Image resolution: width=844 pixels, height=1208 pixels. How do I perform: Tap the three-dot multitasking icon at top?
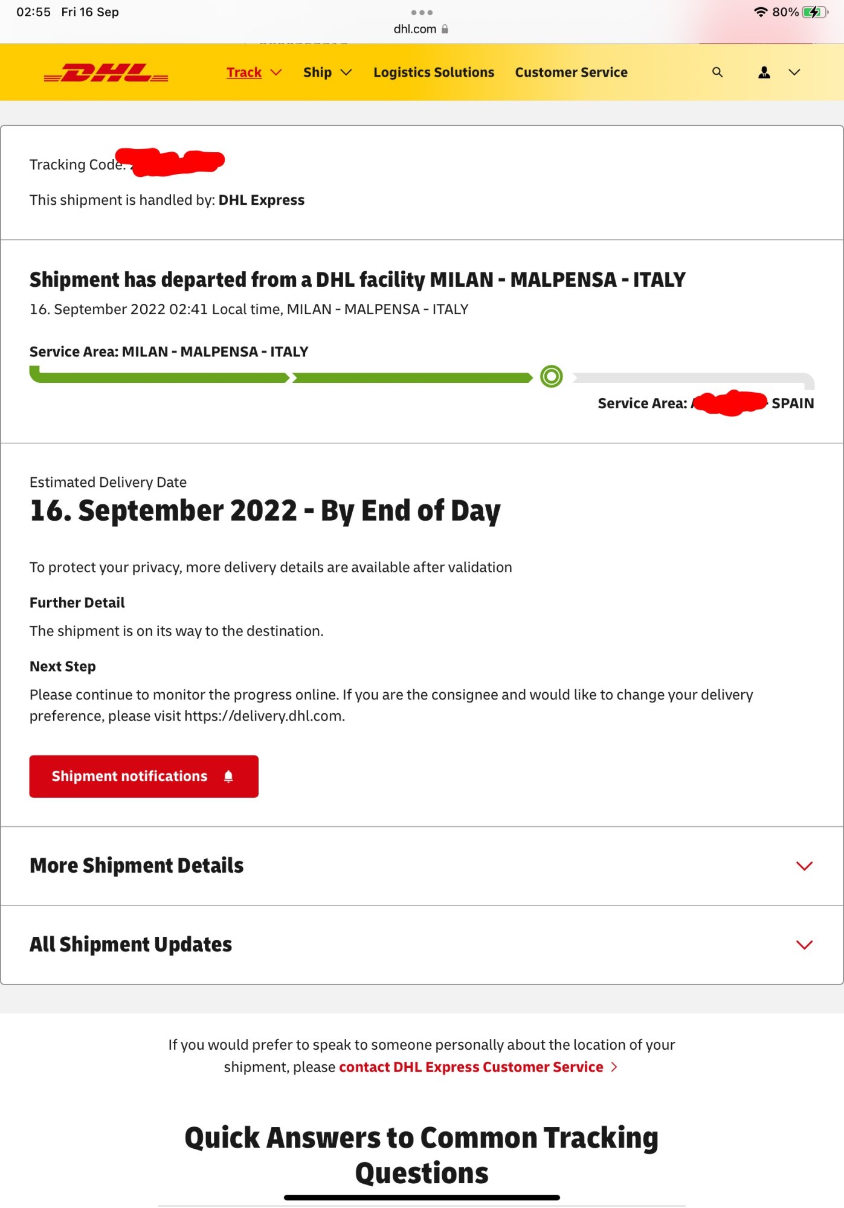(422, 12)
